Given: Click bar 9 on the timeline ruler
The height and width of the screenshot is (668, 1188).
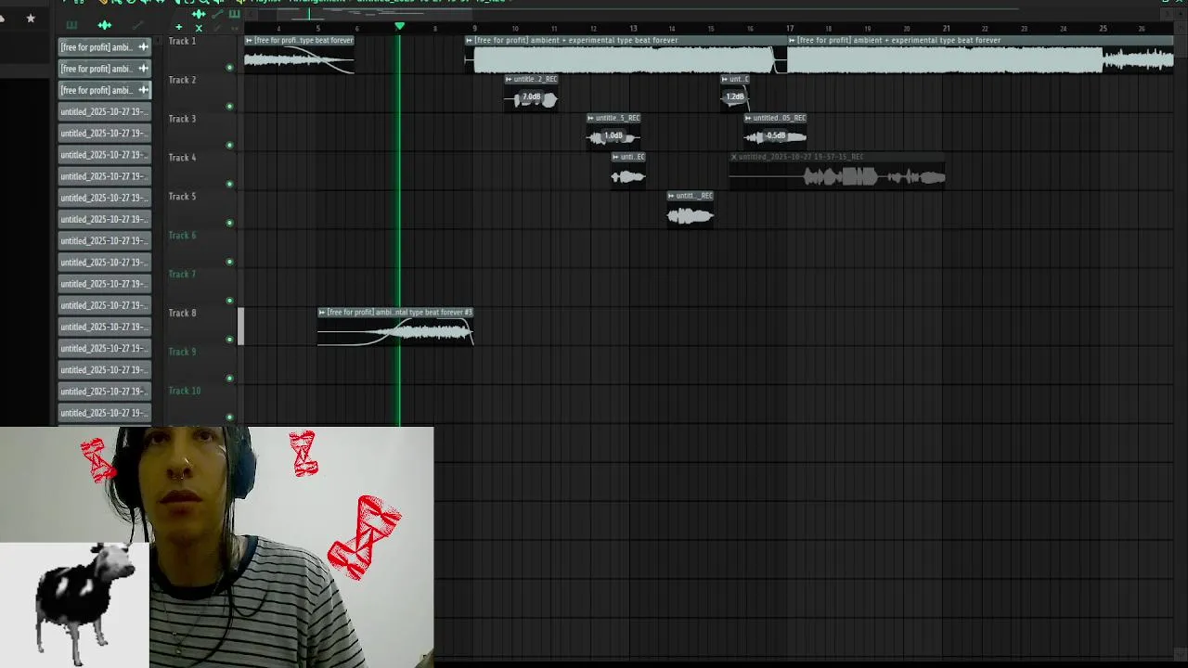Looking at the screenshot, I should [475, 29].
